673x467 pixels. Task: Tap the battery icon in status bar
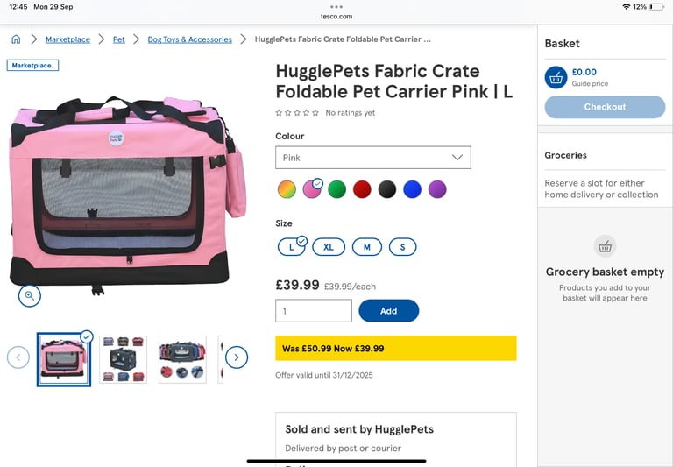tap(656, 6)
